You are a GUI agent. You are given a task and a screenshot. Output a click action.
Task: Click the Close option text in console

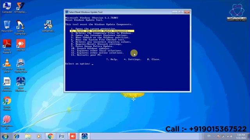pos(154,59)
